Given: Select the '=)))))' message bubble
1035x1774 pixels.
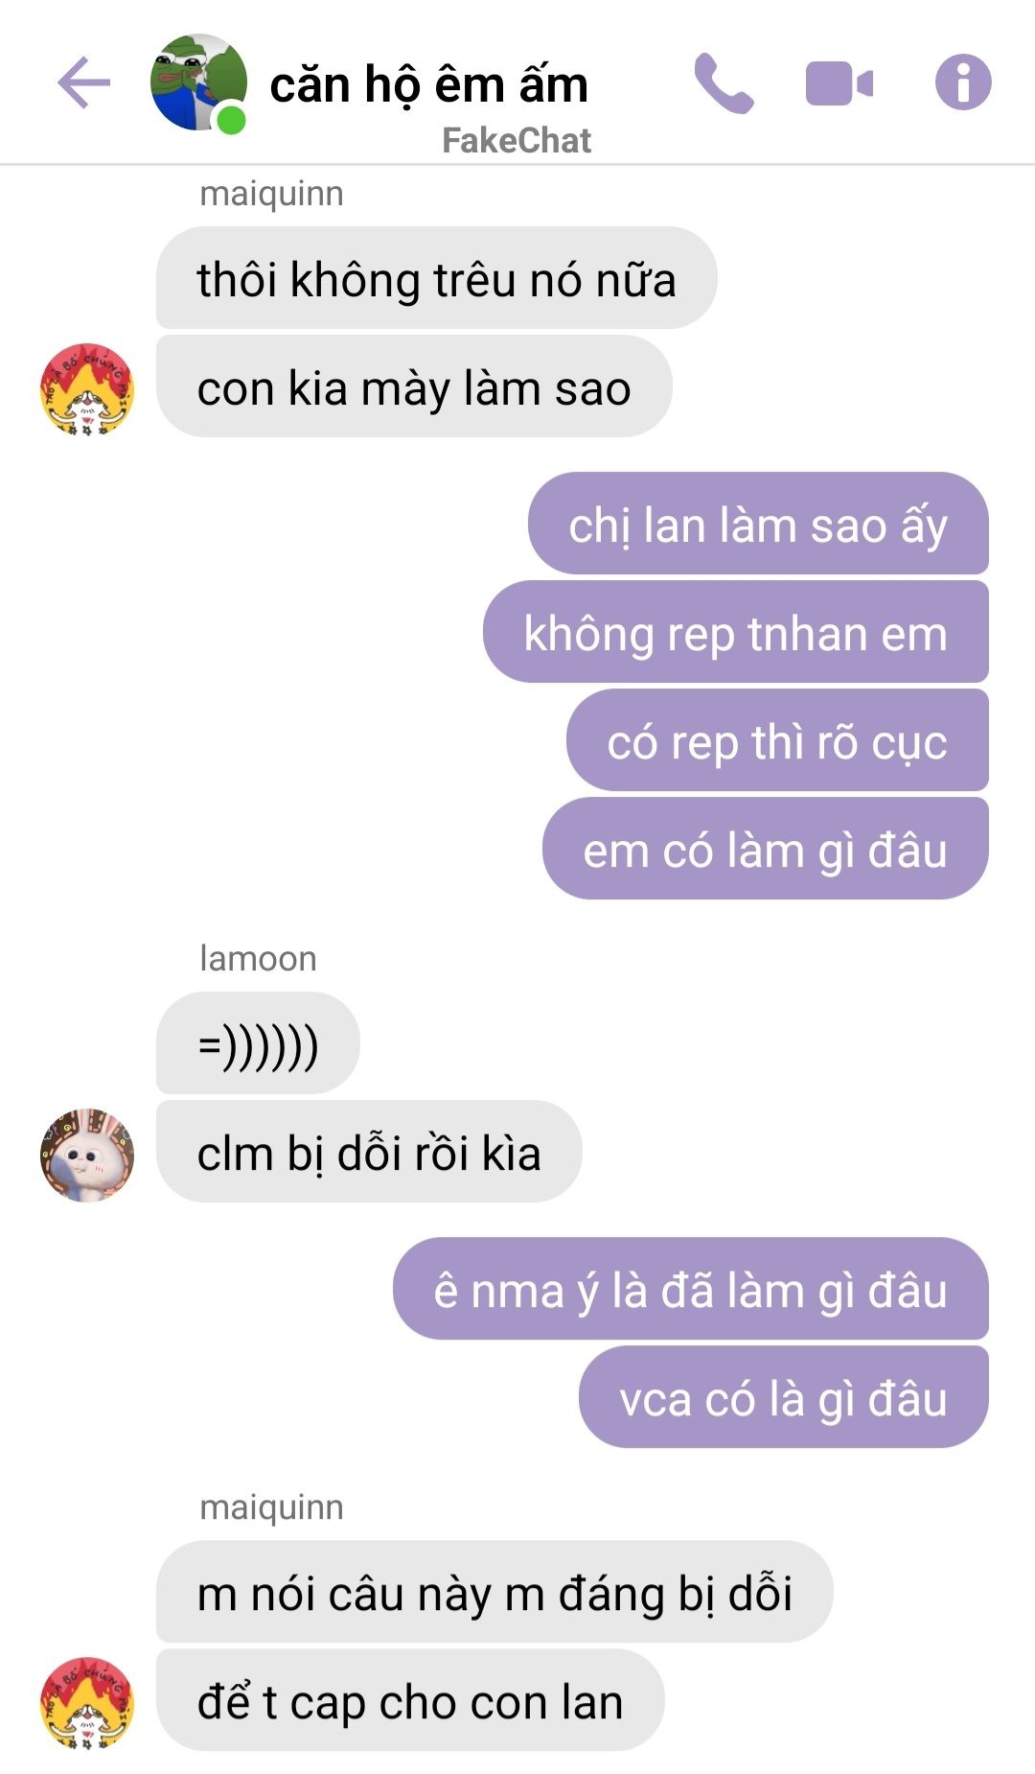Looking at the screenshot, I should tap(258, 1043).
